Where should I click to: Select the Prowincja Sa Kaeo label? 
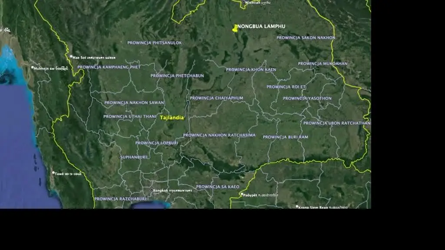click(x=217, y=187)
